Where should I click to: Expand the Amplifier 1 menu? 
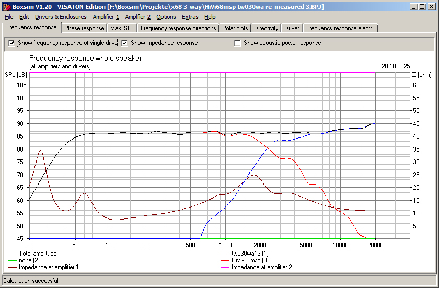(x=106, y=17)
